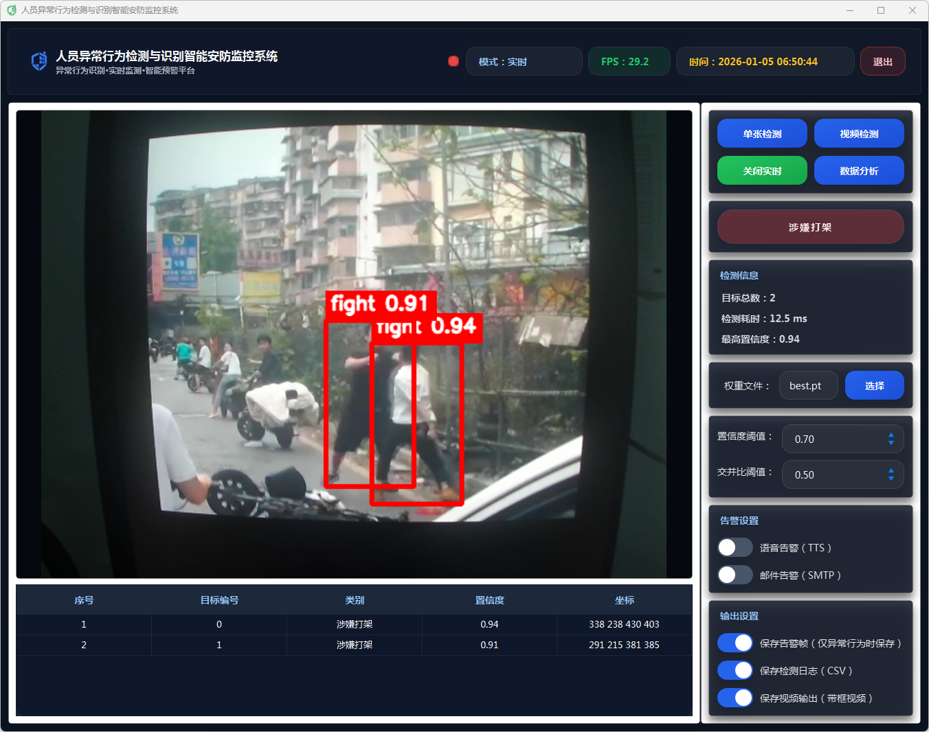The width and height of the screenshot is (929, 732).
Task: Select the first detection row with 0.94
Action: tap(354, 624)
